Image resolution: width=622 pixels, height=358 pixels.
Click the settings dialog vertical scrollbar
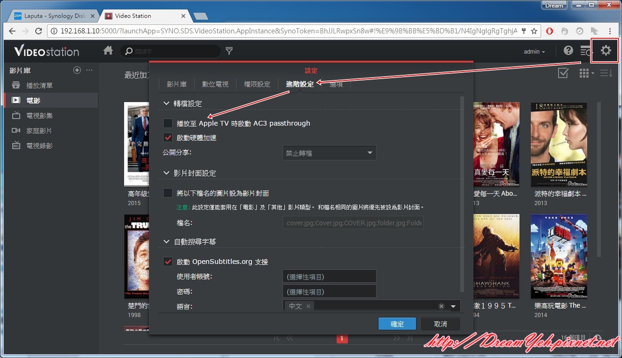[462, 194]
